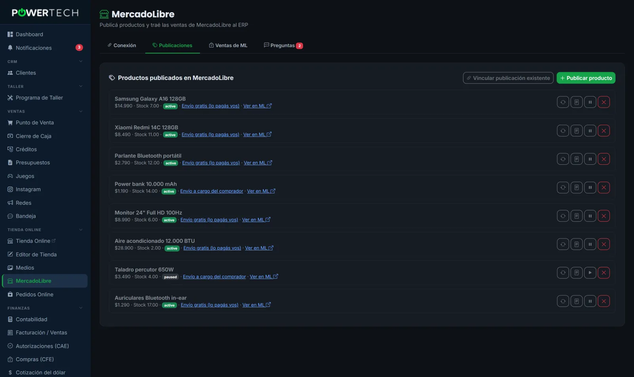Viewport: 634px width, 377px height.
Task: Open the Ventas de ML tab
Action: 228,46
